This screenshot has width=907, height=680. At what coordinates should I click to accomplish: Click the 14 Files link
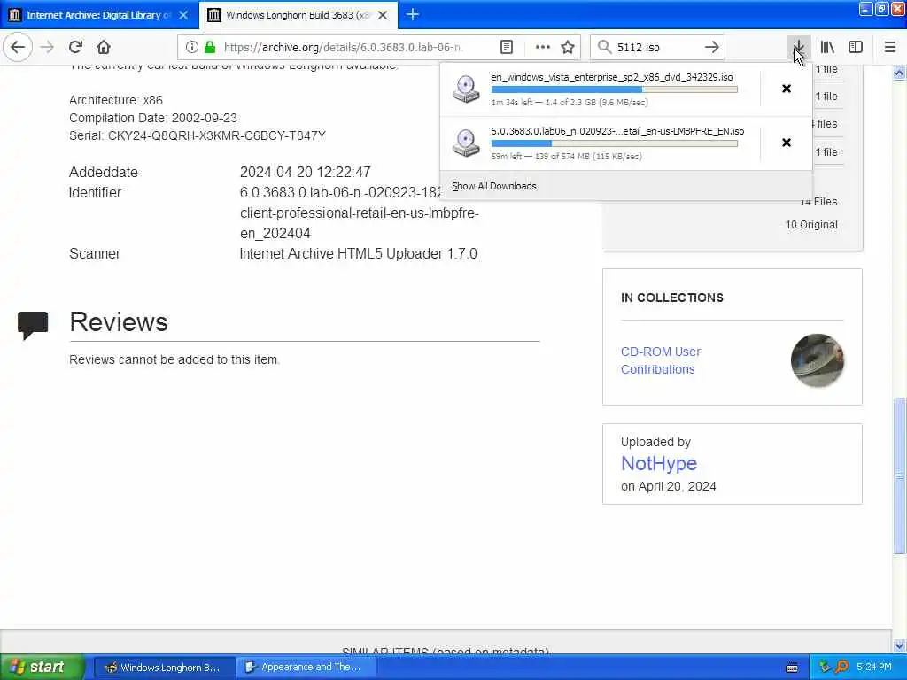pyautogui.click(x=819, y=202)
